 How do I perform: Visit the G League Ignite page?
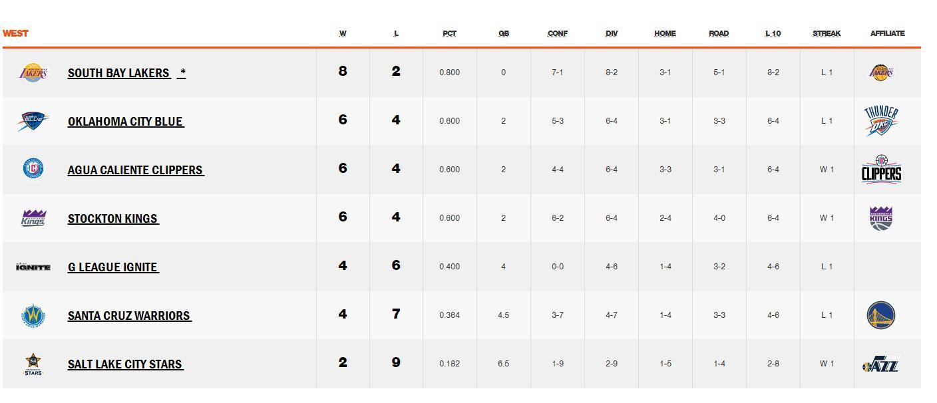[x=113, y=267]
